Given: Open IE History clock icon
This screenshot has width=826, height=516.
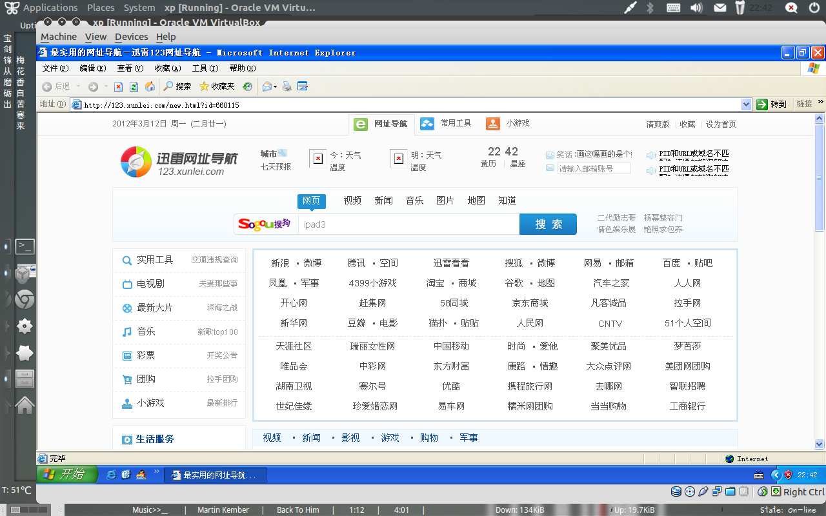Looking at the screenshot, I should 247,86.
